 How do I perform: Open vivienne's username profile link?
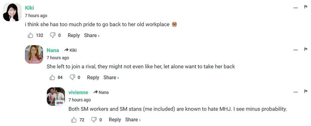click(78, 92)
